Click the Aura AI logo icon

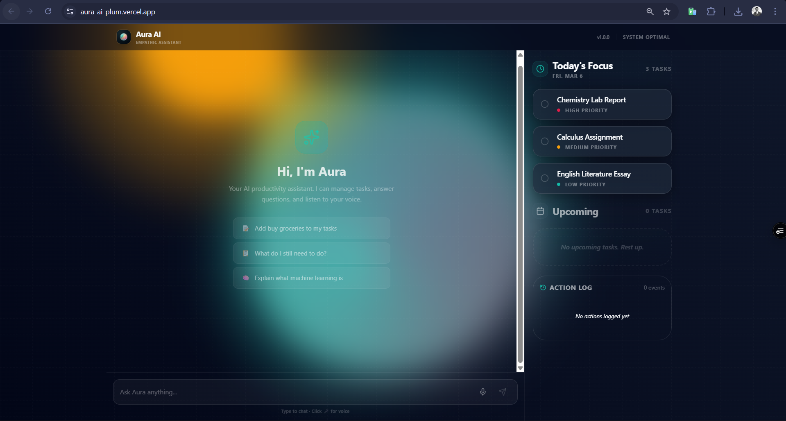(124, 37)
